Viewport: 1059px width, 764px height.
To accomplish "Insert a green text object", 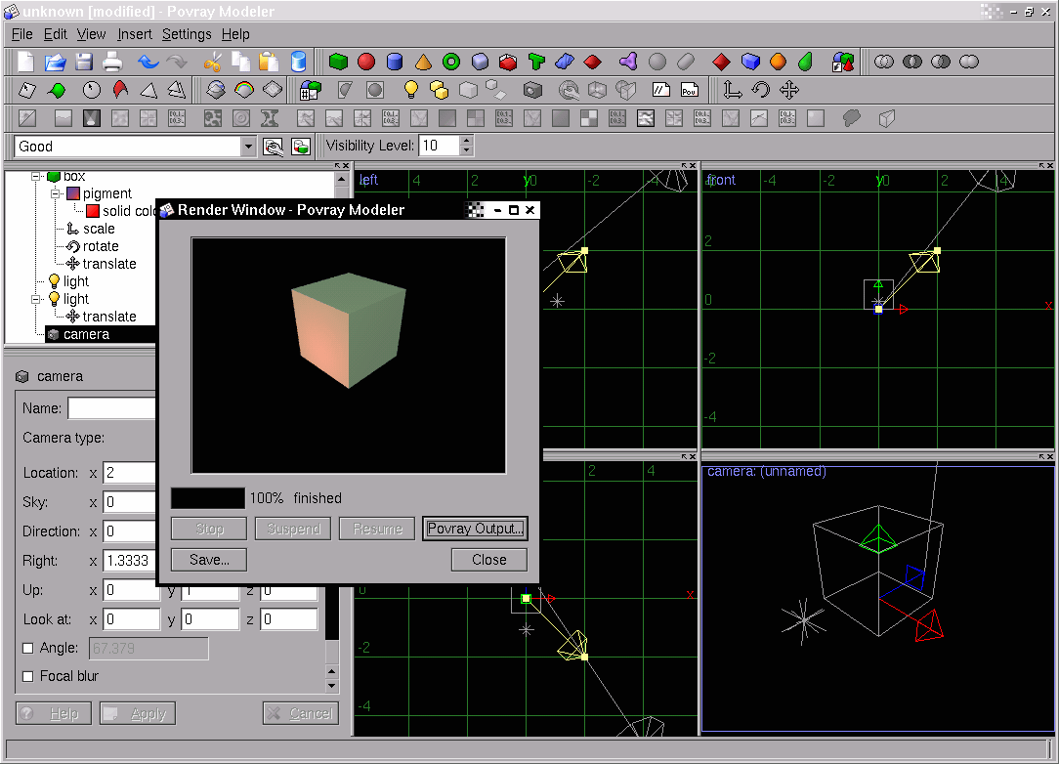I will tap(536, 63).
